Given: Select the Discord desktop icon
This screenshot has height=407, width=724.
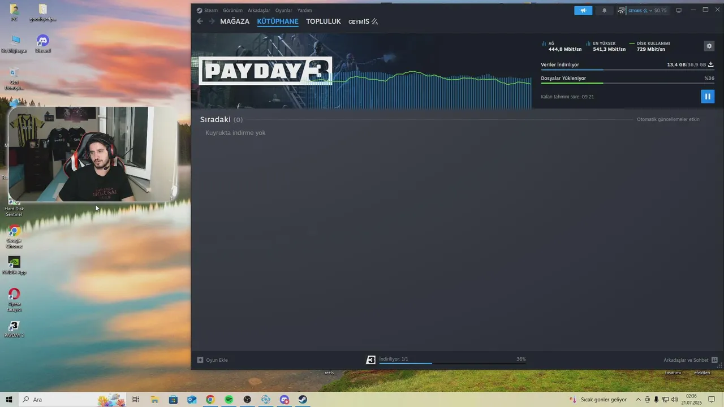Looking at the screenshot, I should 42,44.
